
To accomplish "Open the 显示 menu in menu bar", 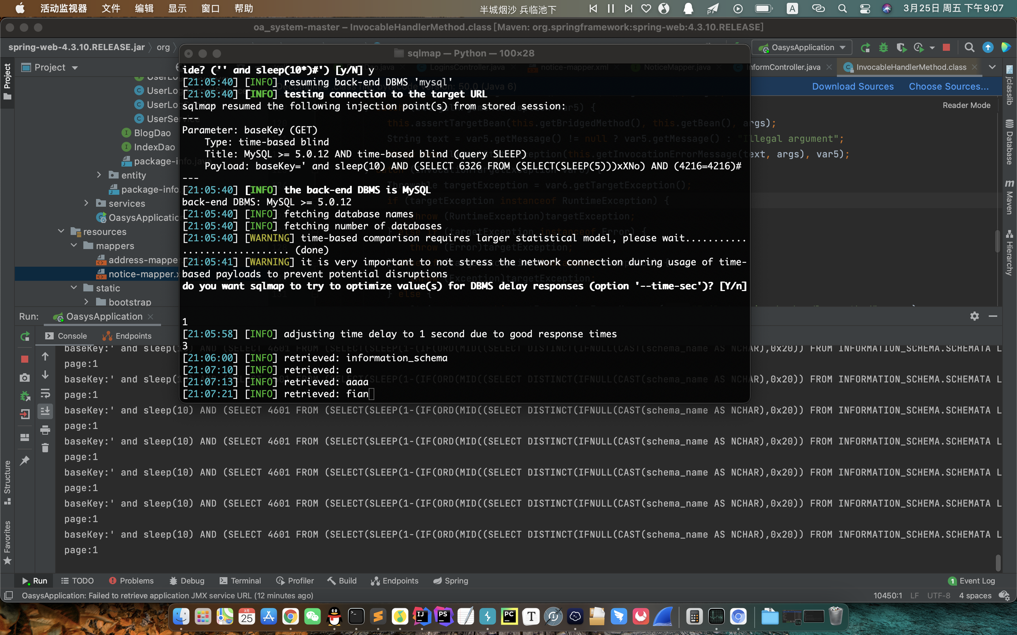I will click(x=177, y=8).
